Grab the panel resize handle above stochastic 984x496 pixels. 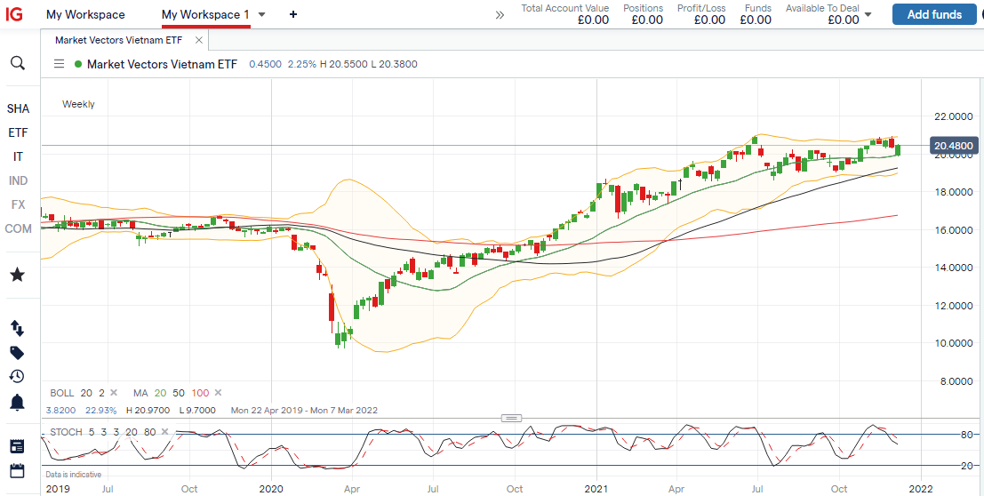point(511,418)
